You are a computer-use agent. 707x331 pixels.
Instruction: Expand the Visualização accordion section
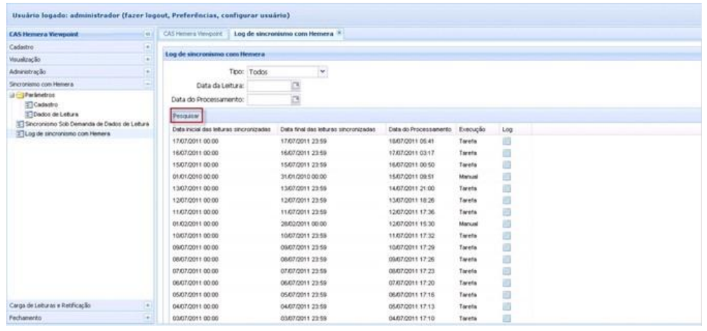coord(148,60)
